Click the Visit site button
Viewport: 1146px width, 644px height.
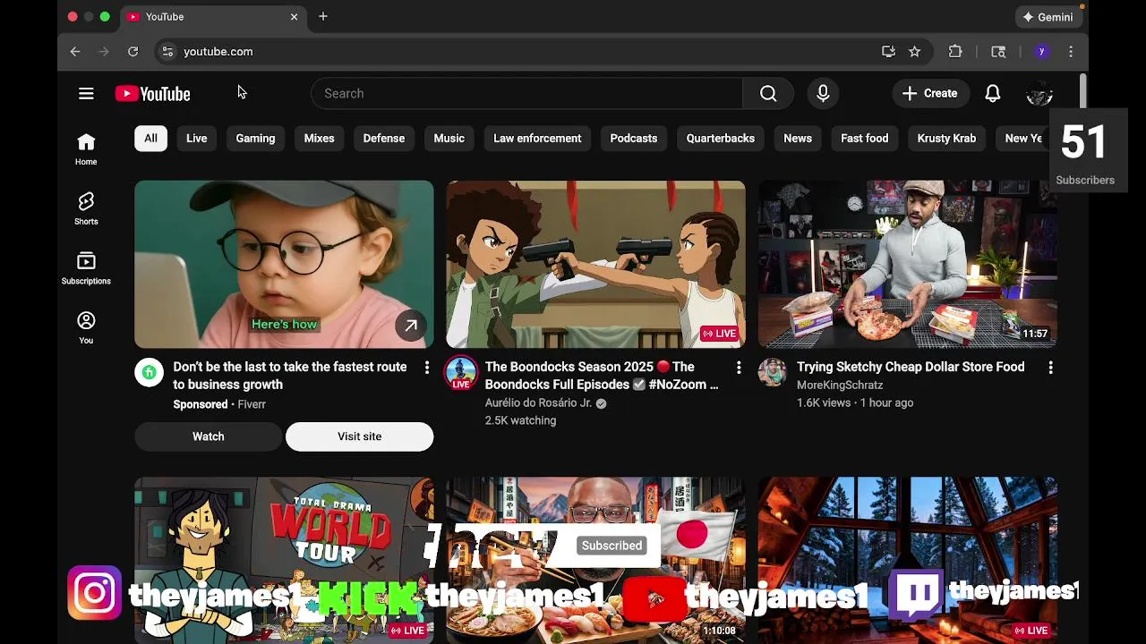359,436
